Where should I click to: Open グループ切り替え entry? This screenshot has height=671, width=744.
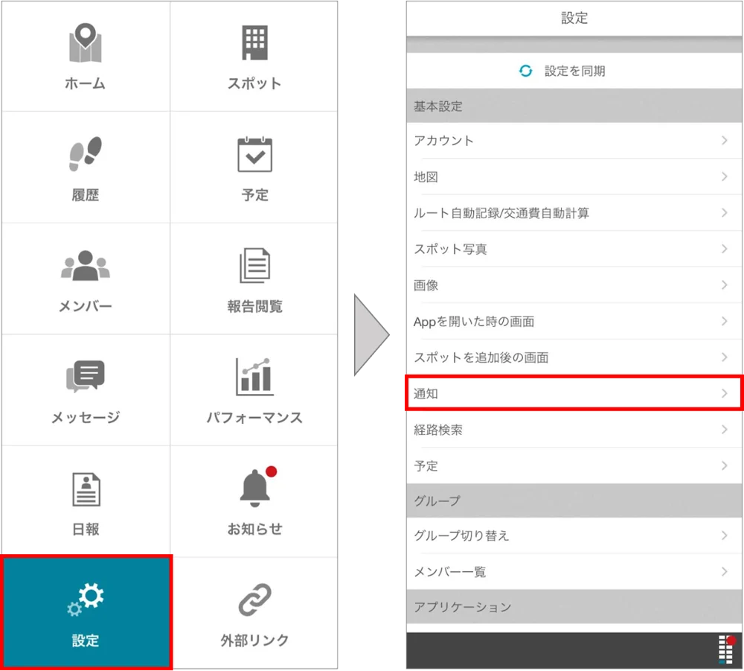574,535
